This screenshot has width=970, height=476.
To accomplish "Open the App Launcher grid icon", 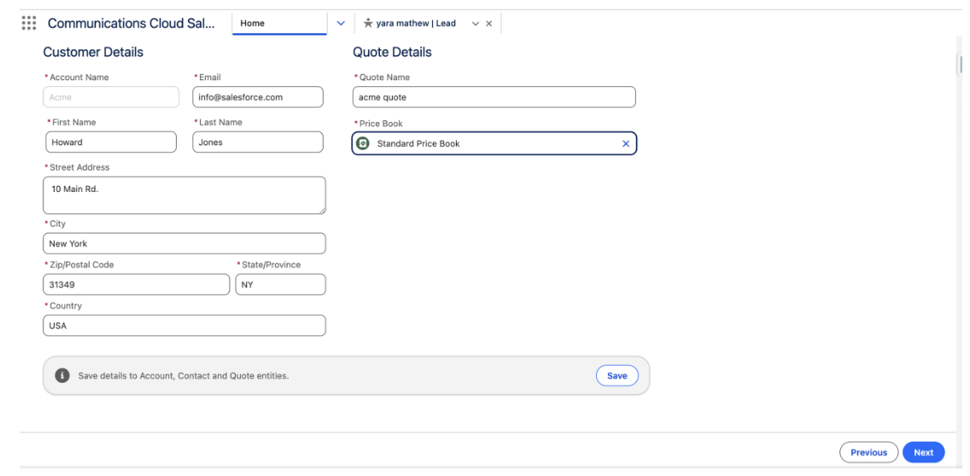I will tap(27, 23).
